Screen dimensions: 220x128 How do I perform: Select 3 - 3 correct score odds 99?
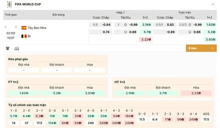pos(181,119)
